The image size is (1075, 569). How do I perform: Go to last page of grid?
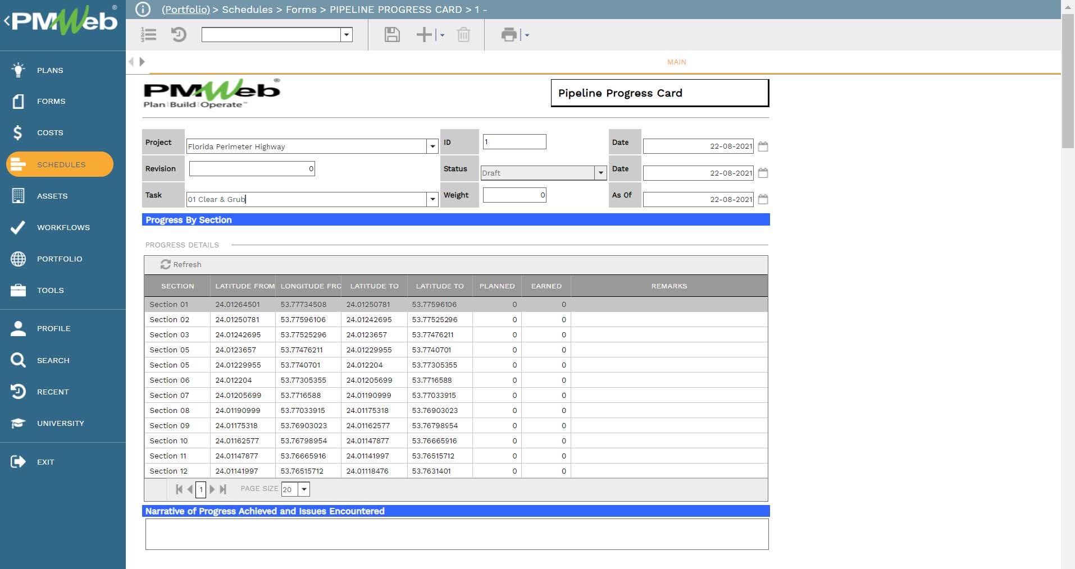coord(223,489)
